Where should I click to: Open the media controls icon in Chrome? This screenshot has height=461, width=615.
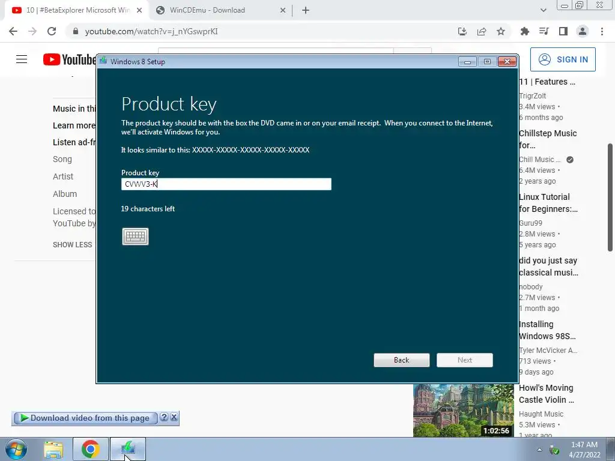click(x=544, y=31)
